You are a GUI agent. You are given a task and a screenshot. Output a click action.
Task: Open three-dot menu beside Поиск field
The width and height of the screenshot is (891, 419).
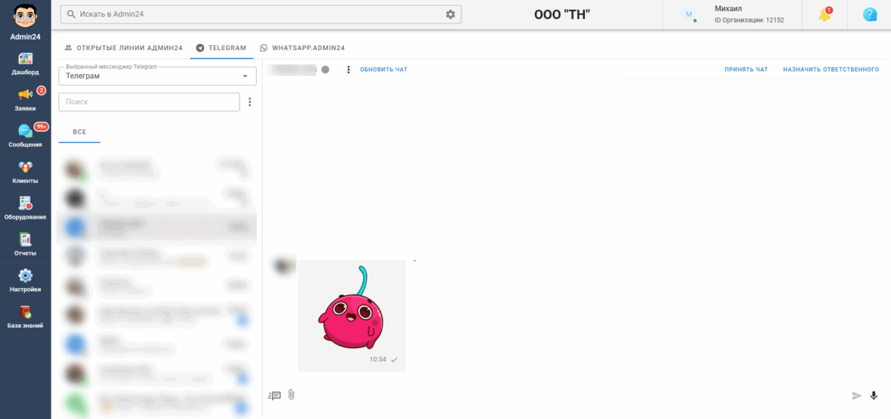click(249, 102)
